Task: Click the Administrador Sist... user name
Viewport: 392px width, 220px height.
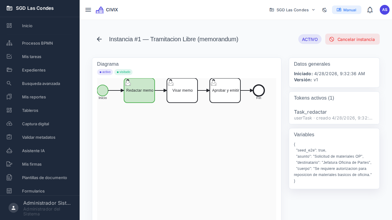Action: 47,203
